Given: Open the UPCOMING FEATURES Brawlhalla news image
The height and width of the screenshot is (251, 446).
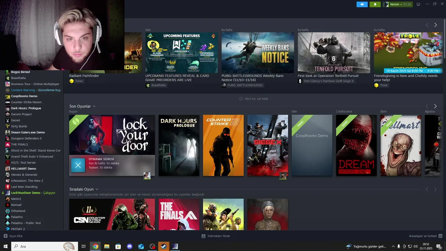Looking at the screenshot, I should coord(182,53).
